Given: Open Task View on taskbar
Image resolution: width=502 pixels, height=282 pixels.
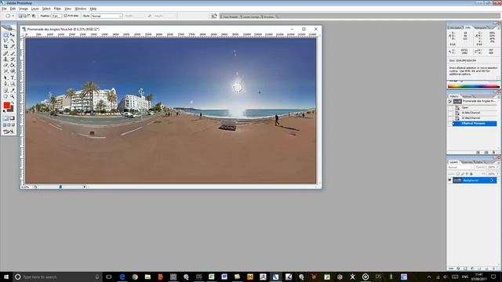Looking at the screenshot, I should click(109, 277).
